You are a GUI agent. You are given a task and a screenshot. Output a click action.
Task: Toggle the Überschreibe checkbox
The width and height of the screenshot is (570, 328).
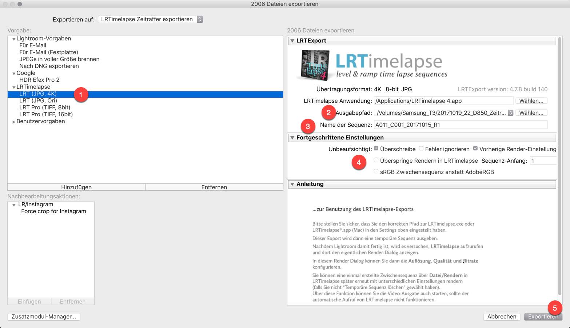click(376, 149)
